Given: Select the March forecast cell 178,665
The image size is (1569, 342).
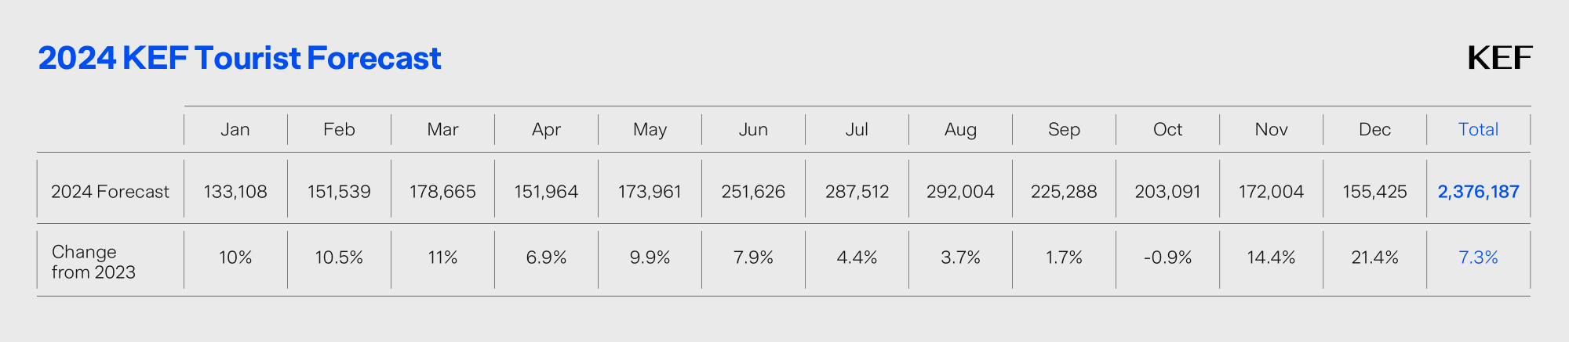Looking at the screenshot, I should [x=442, y=192].
